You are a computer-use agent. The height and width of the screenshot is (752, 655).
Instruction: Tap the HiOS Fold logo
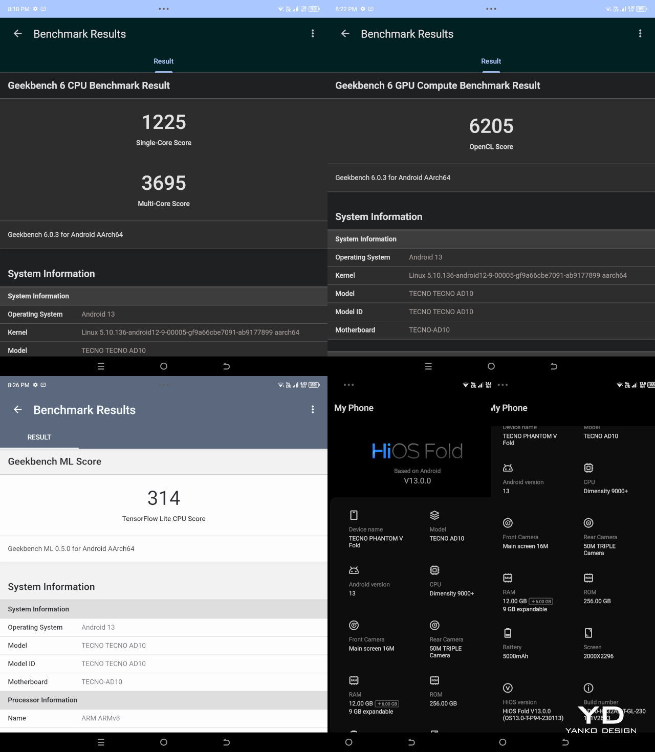[417, 451]
